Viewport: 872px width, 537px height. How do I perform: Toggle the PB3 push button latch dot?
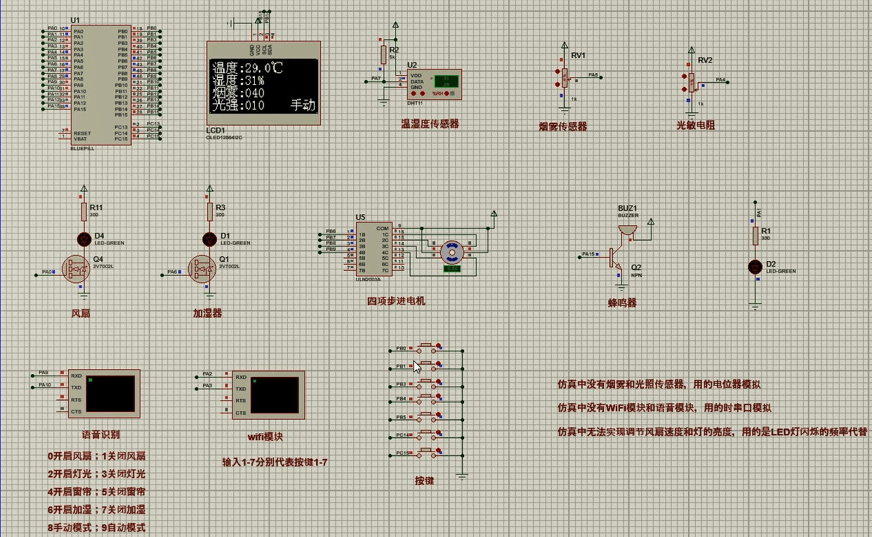[x=440, y=381]
